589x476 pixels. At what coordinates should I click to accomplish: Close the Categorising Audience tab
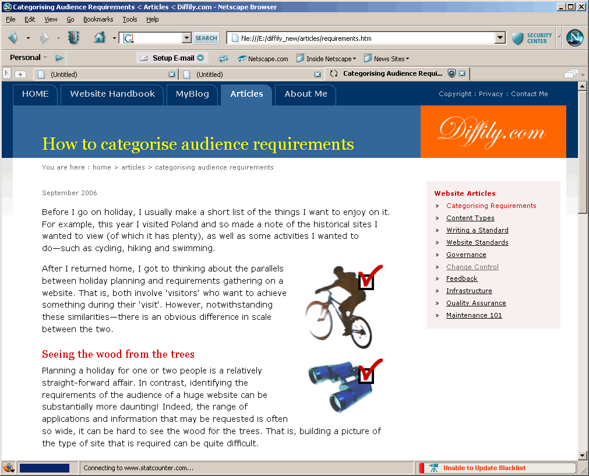462,73
